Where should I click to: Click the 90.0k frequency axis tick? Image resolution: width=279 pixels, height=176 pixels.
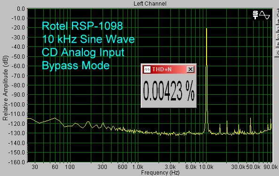(x=271, y=167)
